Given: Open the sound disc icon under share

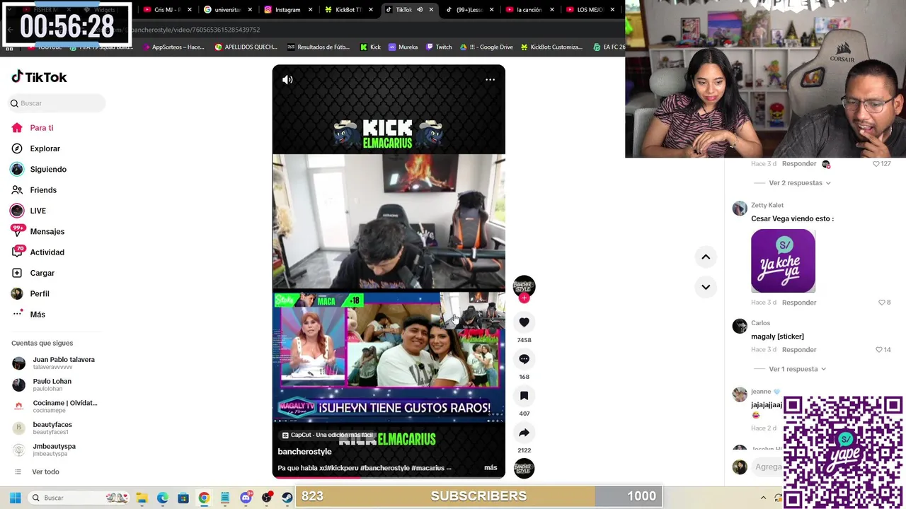Looking at the screenshot, I should pos(524,468).
